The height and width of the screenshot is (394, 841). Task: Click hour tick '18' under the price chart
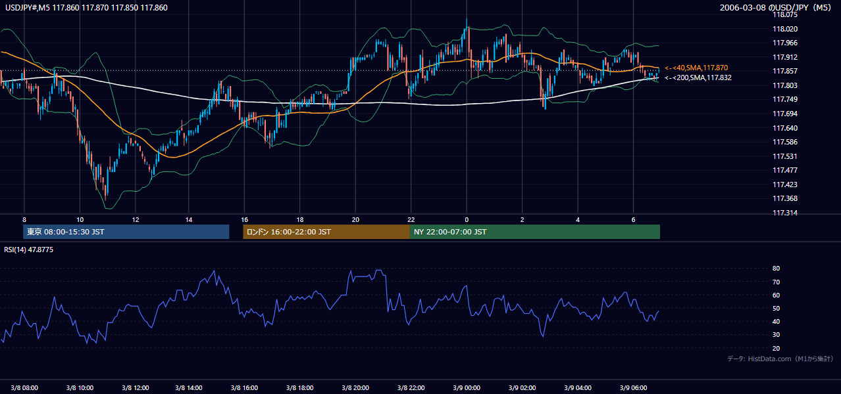300,219
